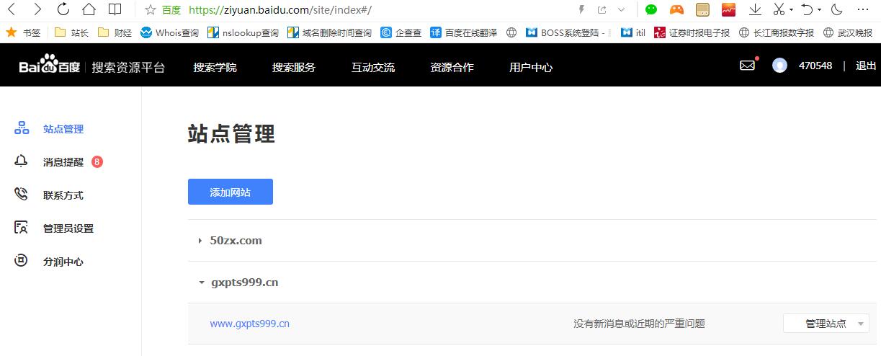Click the browser back arrow
Screen dimensions: 881x356
12,9
